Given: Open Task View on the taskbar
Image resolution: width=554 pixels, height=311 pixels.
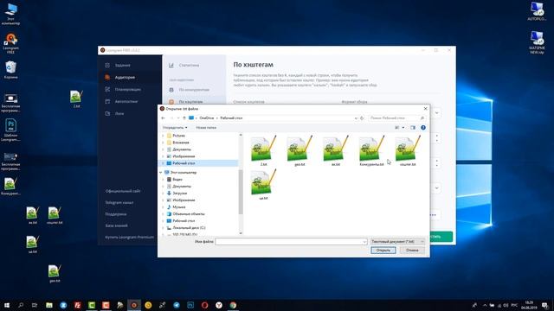Looking at the screenshot, I should pyautogui.click(x=35, y=305).
